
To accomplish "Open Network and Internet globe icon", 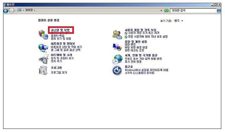I will (43, 48).
